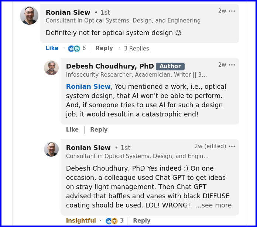Reply to Ronian Siew's Chat GPT comment
The image size is (257, 227).
(142, 220)
